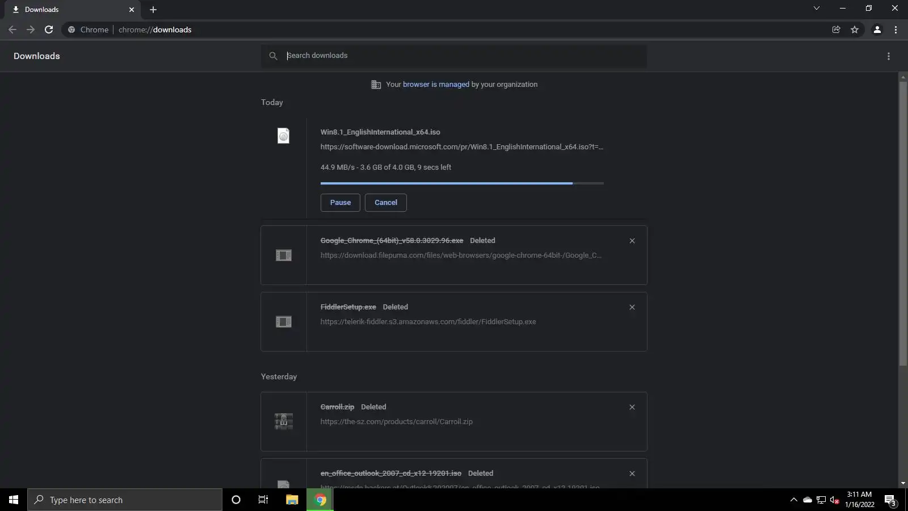Cancel the Win8.1 ISO download
The height and width of the screenshot is (511, 908).
pyautogui.click(x=386, y=203)
